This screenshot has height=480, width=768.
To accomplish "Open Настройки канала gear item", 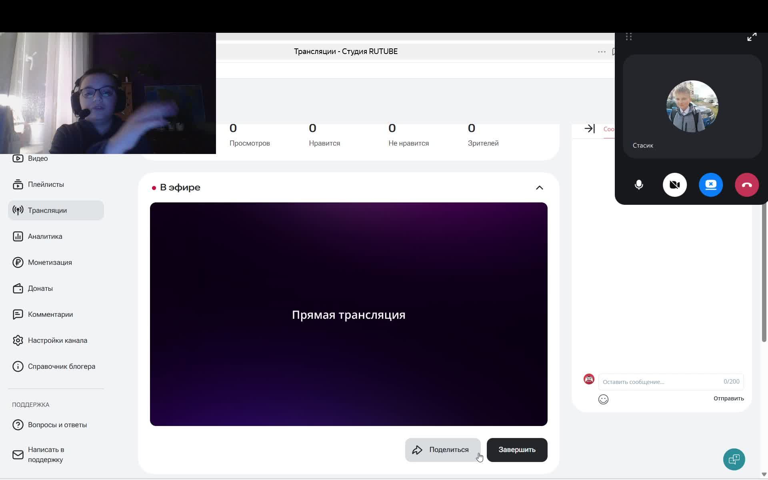I will click(57, 340).
